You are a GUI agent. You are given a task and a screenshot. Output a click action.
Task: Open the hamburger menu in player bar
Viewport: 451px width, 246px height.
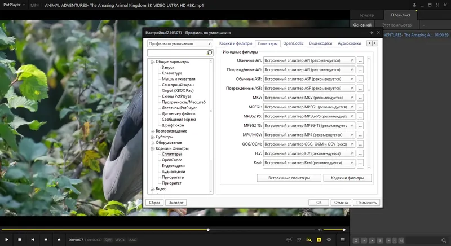(x=343, y=239)
